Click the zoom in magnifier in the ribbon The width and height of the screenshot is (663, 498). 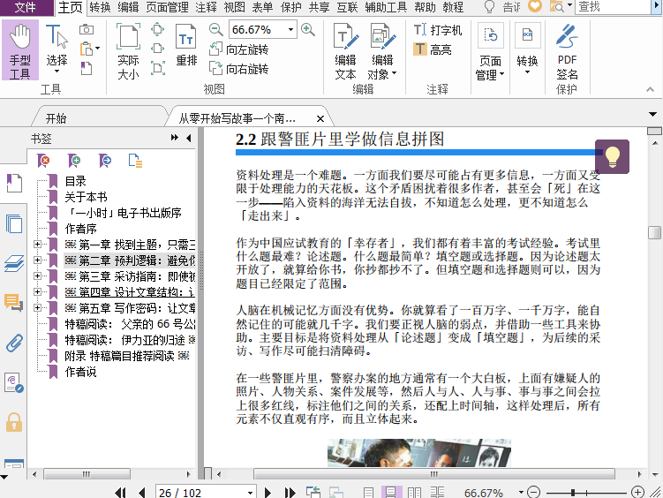point(308,30)
